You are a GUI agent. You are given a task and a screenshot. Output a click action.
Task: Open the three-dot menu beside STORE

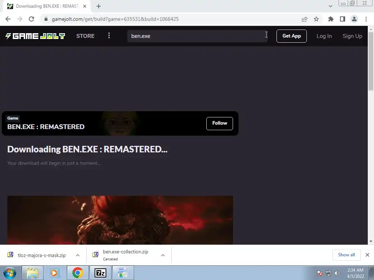109,36
